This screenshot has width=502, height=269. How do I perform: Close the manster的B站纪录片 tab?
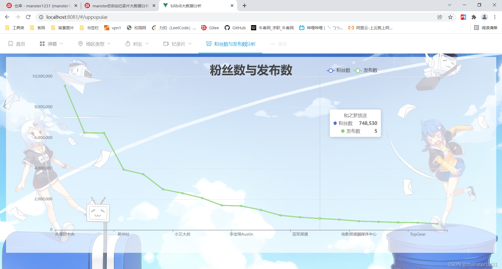pos(154,5)
